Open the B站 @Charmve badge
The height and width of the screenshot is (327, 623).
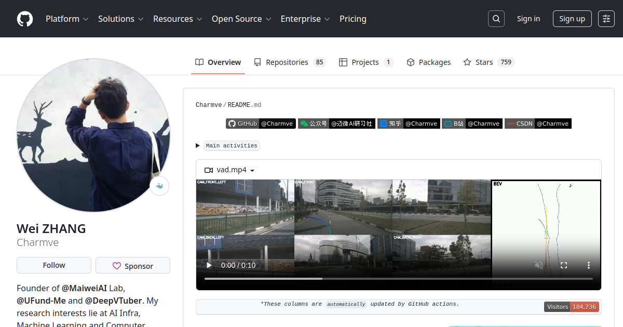pos(472,124)
